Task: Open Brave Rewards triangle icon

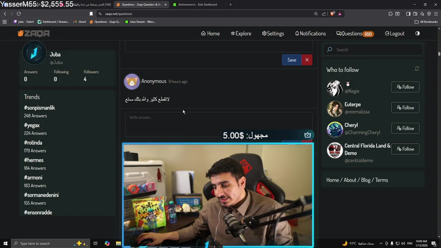Action: [340, 14]
